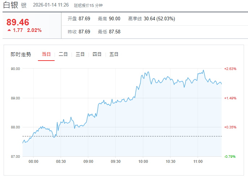This screenshot has width=248, height=177.
Task: Click the 白银 title heading
Action: click(11, 5)
